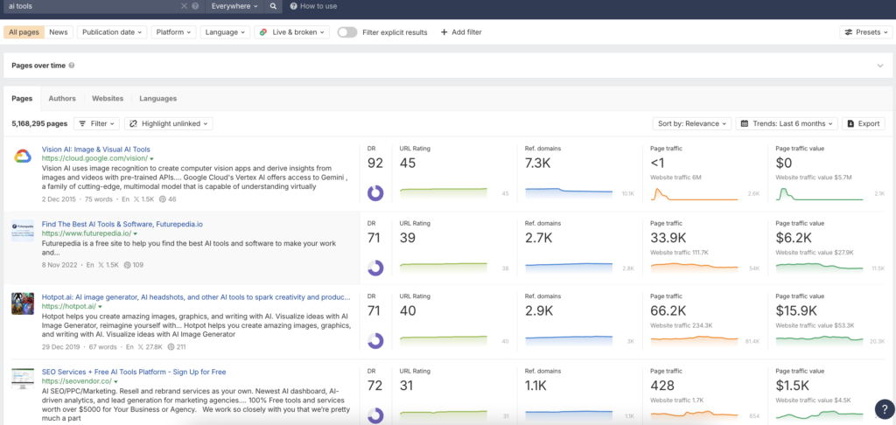Click the Hotpot.ai page thumbnail
This screenshot has height=425, width=896.
(x=23, y=303)
